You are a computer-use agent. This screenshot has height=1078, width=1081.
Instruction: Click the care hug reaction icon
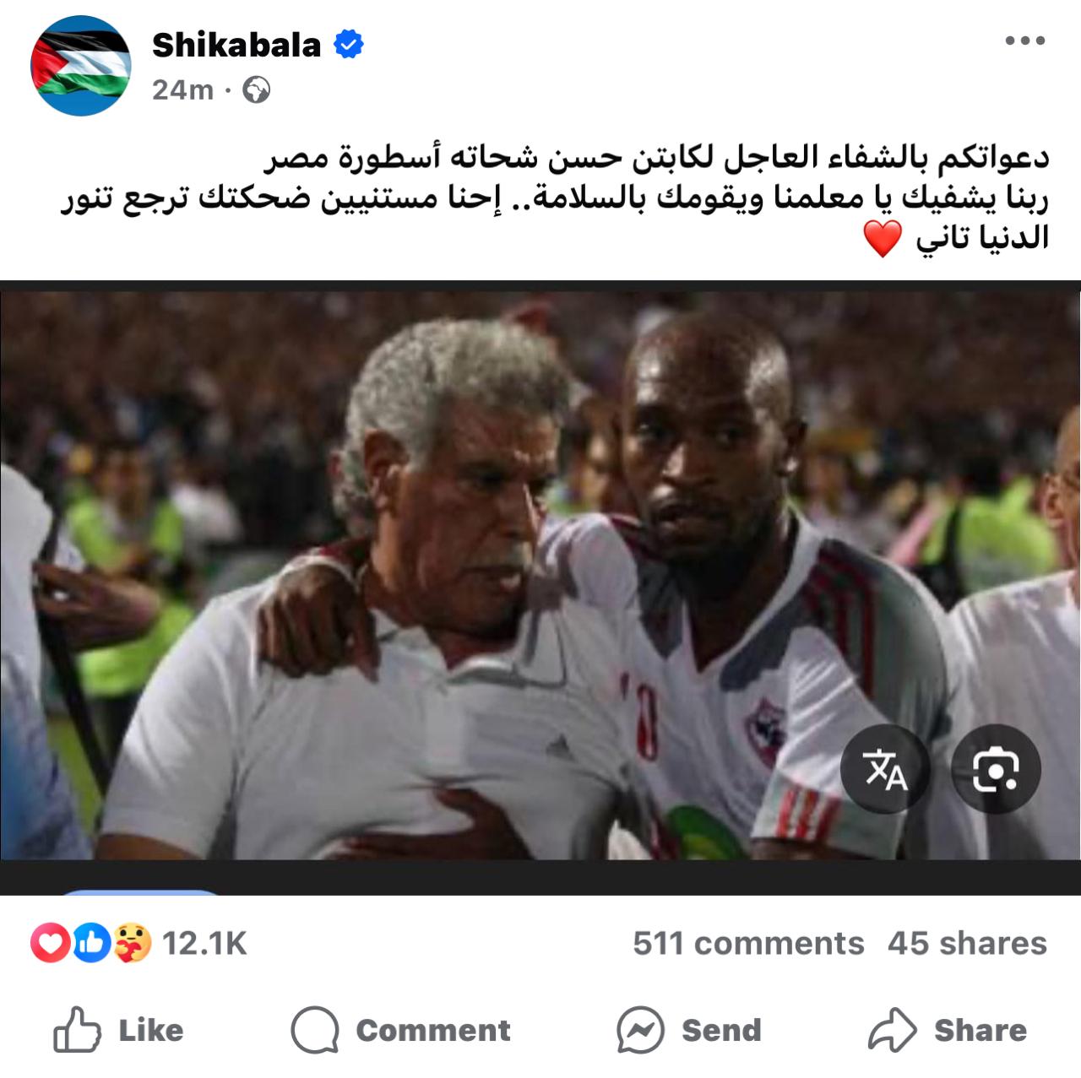tap(133, 943)
